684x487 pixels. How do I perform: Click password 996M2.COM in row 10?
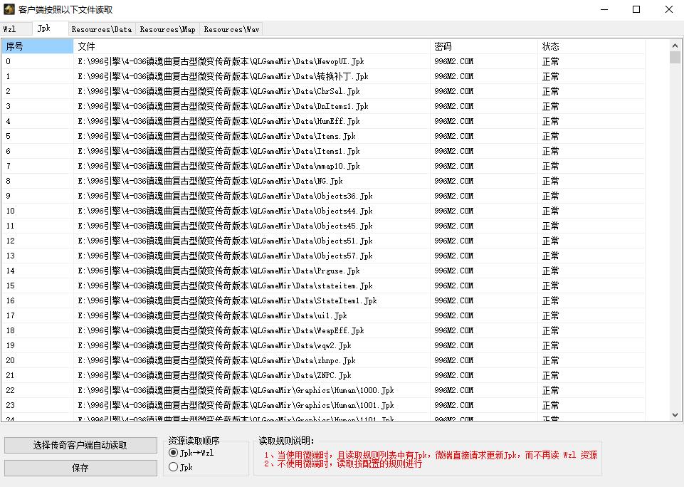click(453, 211)
